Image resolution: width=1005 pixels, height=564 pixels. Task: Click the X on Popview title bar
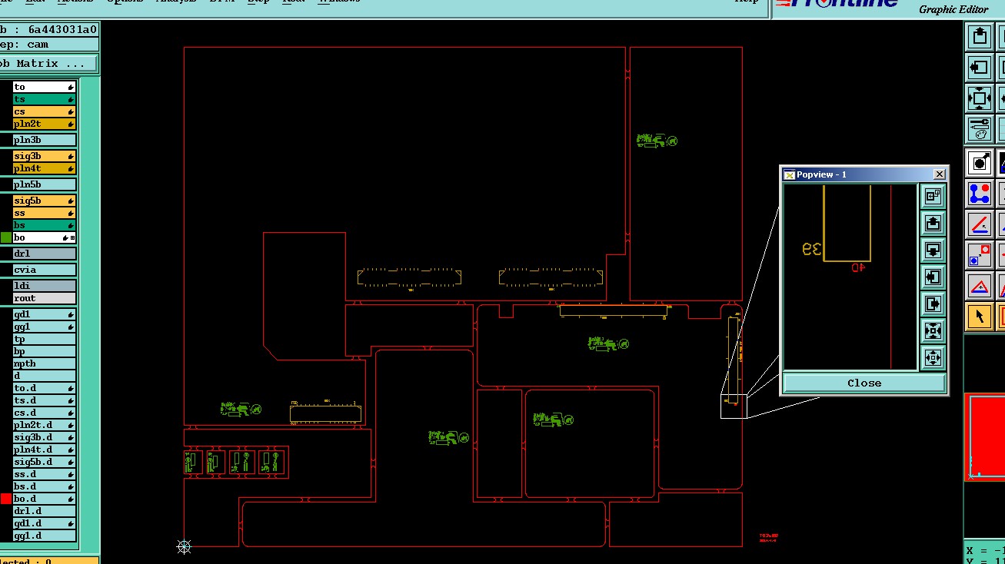coord(939,174)
